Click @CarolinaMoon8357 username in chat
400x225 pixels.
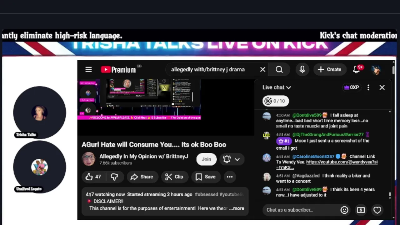coord(313,157)
